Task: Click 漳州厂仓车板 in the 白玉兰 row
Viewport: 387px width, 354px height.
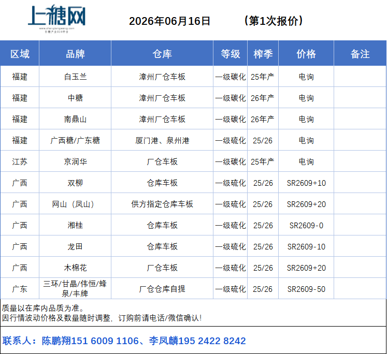Action: click(162, 77)
